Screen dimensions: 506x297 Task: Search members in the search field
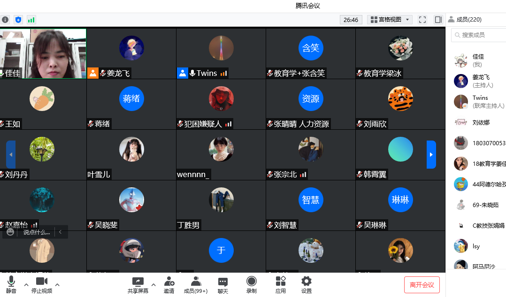coord(479,35)
